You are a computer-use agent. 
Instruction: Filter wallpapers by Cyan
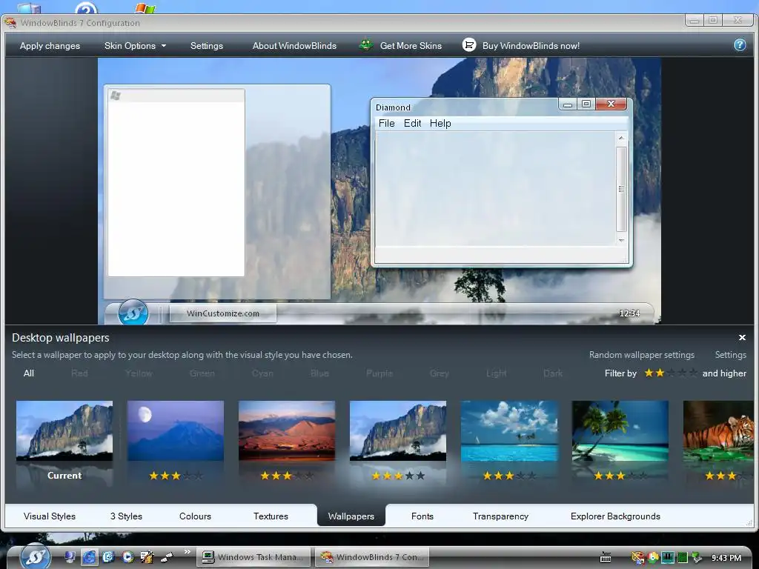click(262, 373)
